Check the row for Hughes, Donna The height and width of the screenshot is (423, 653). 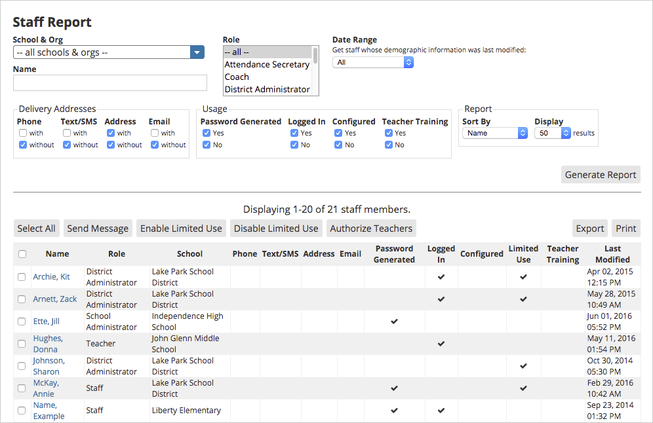(22, 344)
